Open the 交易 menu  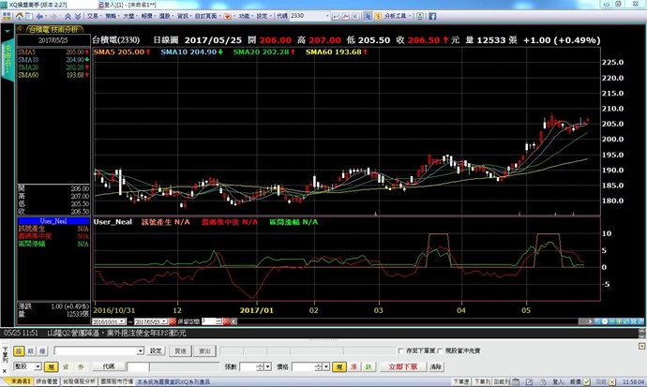pyautogui.click(x=95, y=17)
